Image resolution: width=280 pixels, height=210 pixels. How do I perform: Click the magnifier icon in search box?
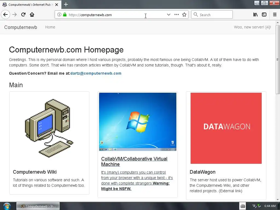coord(196,15)
